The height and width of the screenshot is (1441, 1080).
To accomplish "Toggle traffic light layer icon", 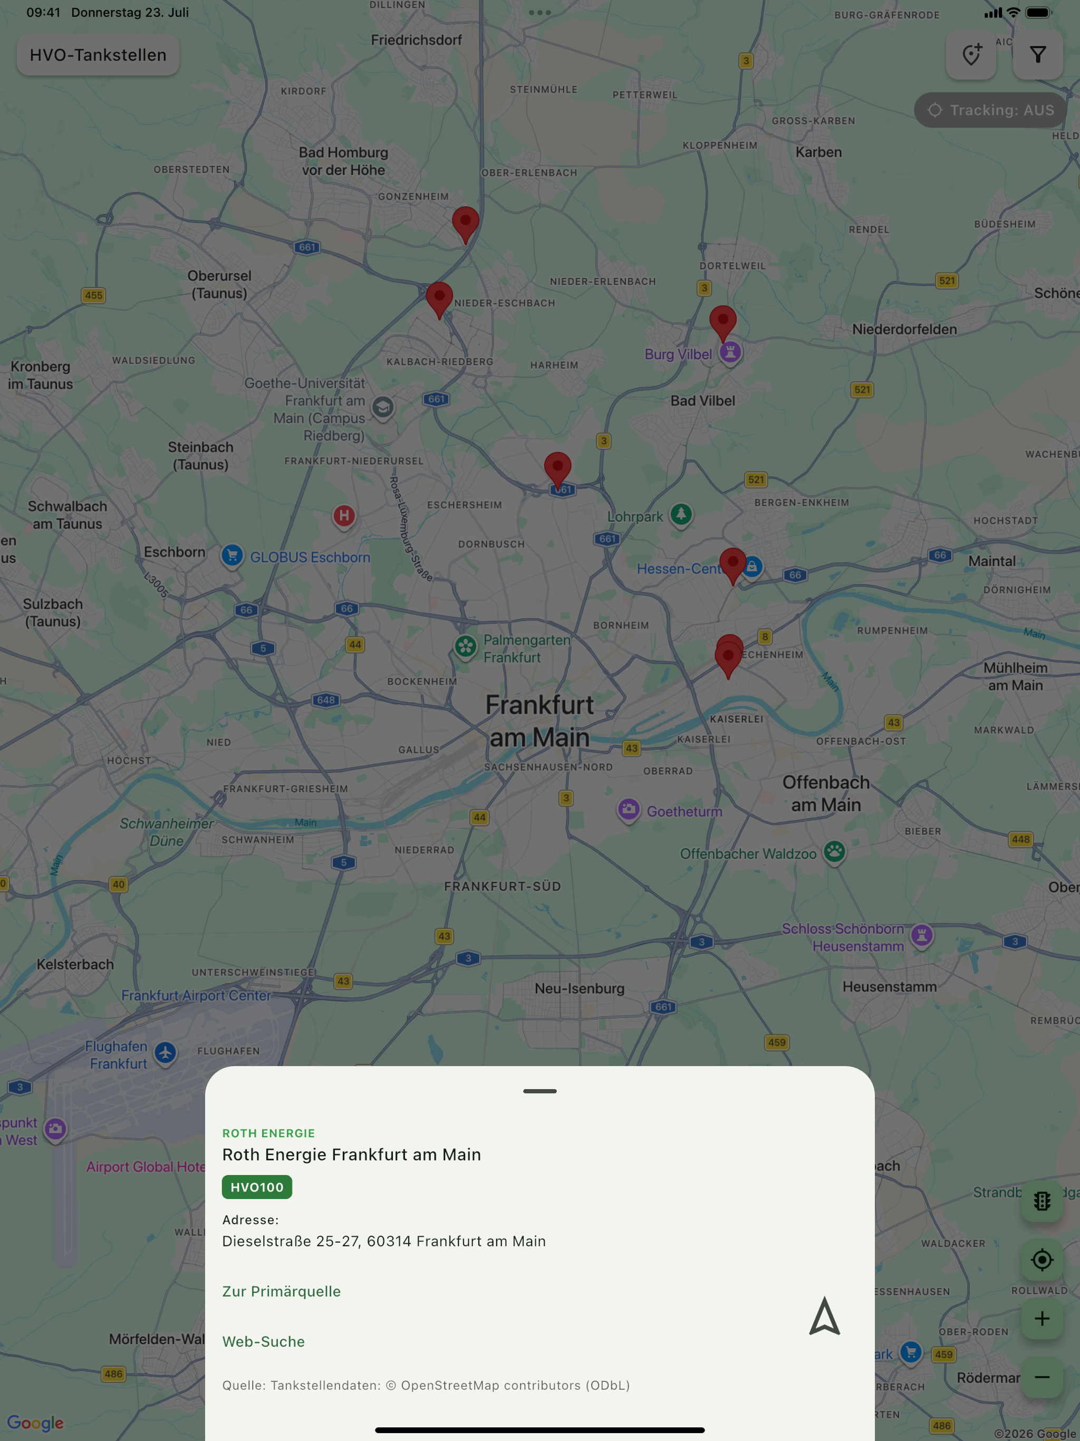I will [1042, 1200].
